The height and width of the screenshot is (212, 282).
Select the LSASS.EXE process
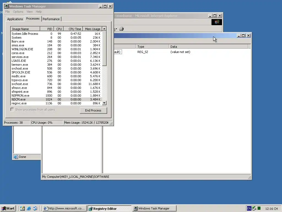click(x=56, y=61)
